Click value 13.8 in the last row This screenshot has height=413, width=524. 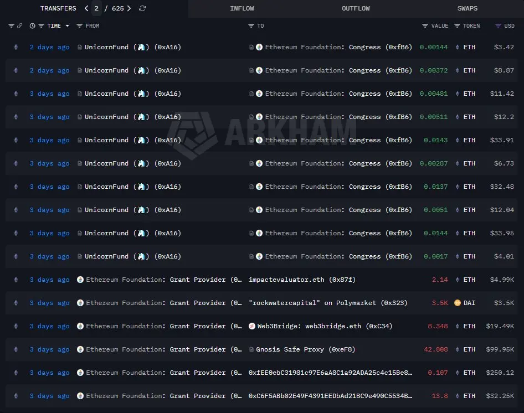439,396
